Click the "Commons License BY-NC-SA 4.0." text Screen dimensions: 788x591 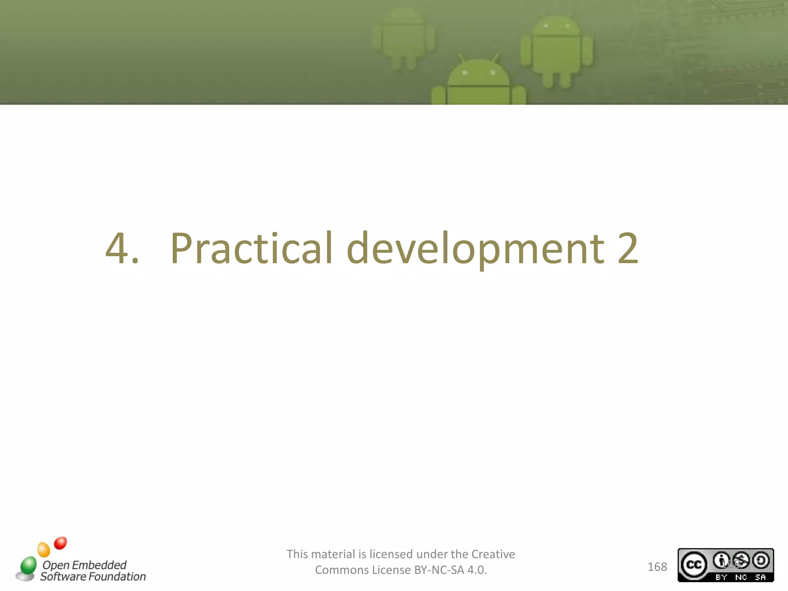(x=401, y=570)
